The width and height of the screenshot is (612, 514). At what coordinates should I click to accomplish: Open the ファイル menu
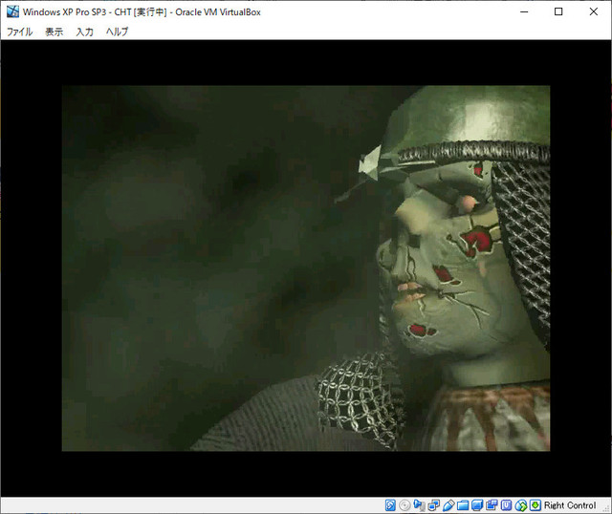[19, 32]
